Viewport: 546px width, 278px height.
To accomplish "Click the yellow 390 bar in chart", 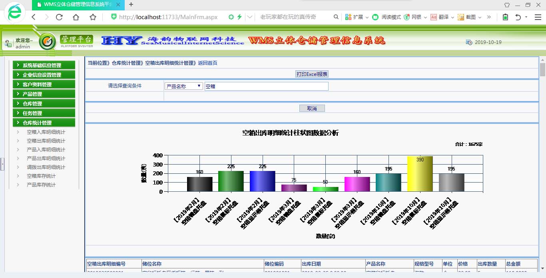I will point(420,174).
